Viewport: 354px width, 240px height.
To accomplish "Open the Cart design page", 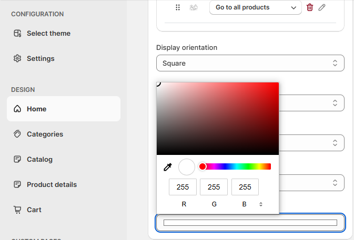I will [x=34, y=210].
